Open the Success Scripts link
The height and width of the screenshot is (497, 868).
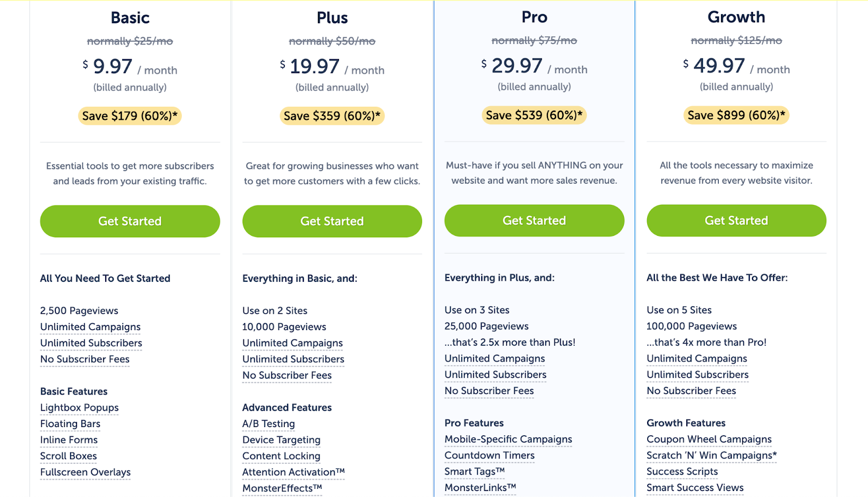click(682, 472)
